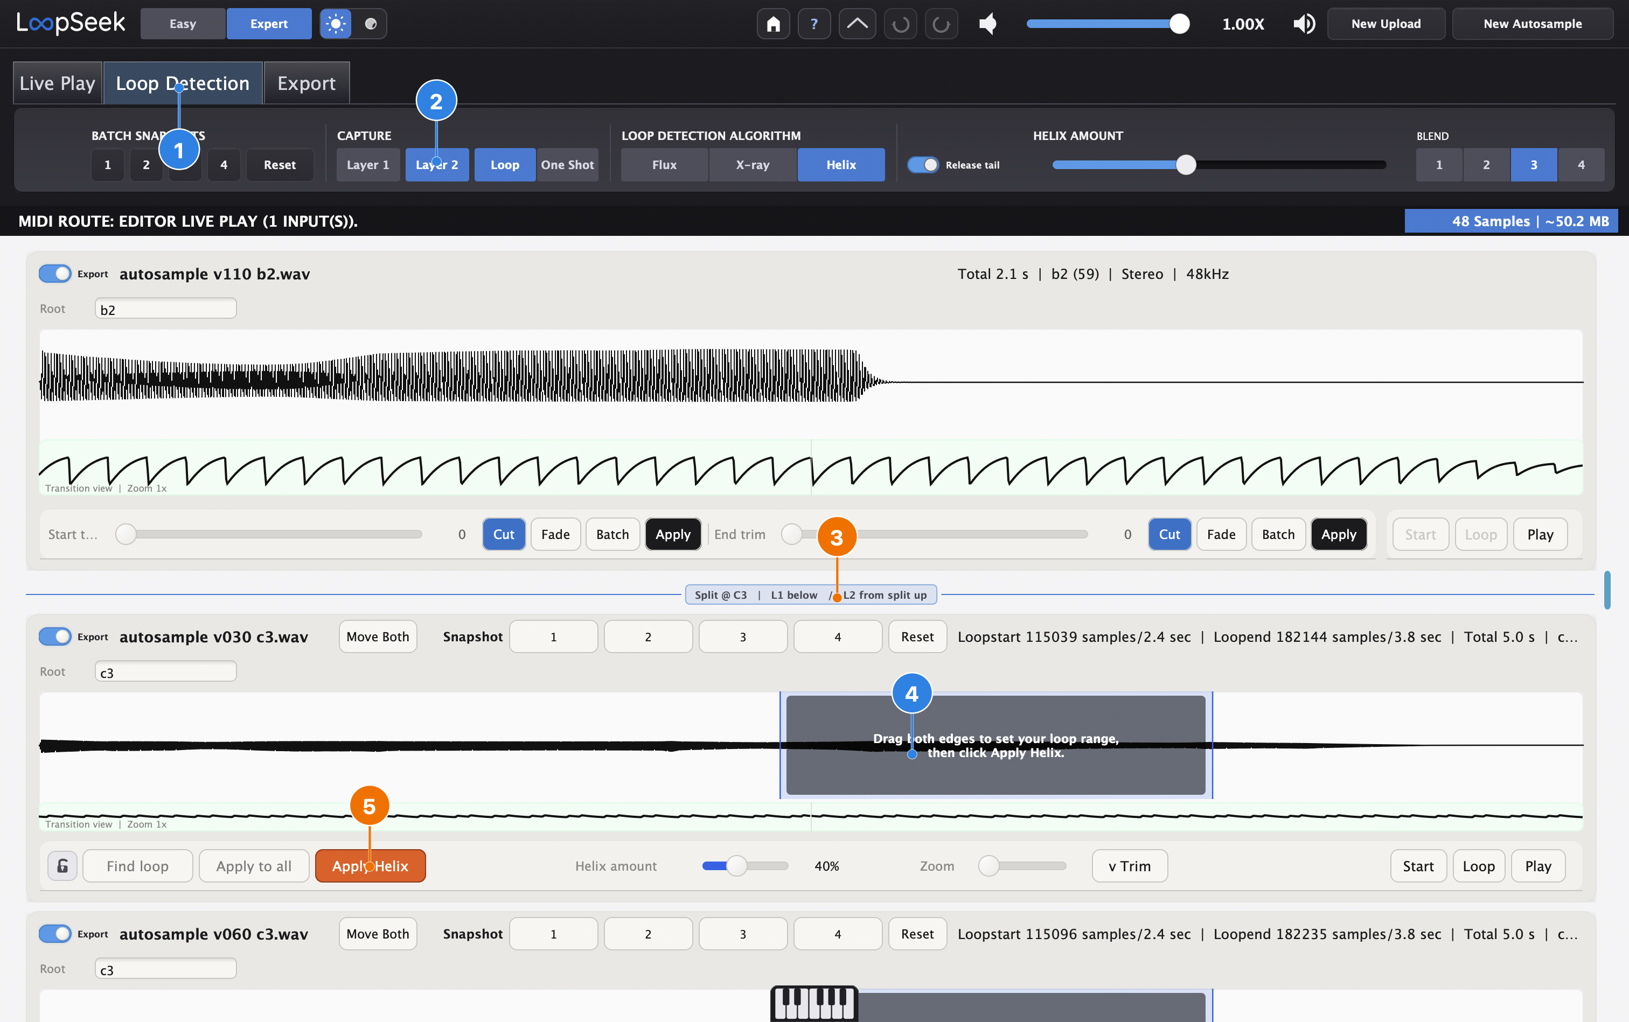Image resolution: width=1629 pixels, height=1022 pixels.
Task: Set blend to 4
Action: (1581, 165)
